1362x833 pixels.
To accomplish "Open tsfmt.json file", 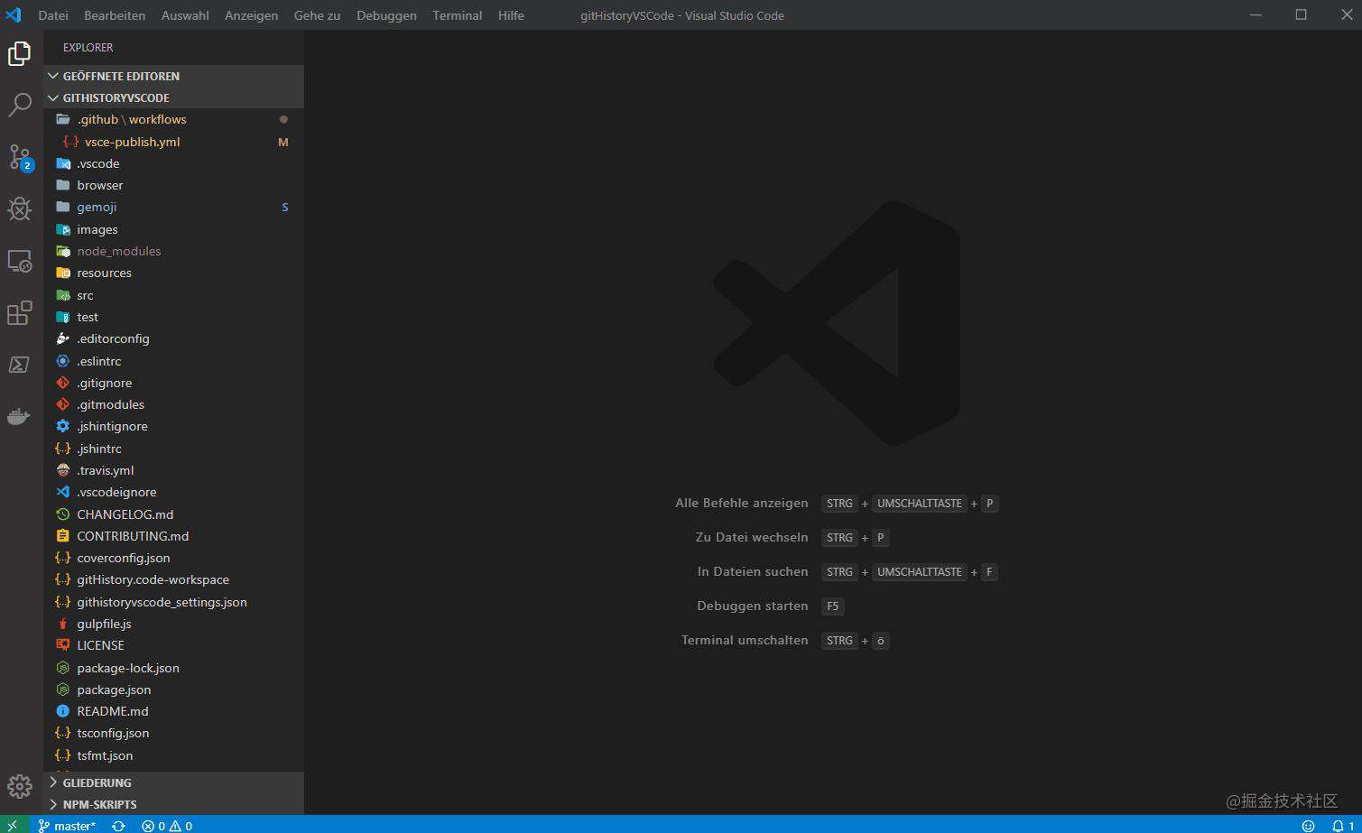I will 173,755.
